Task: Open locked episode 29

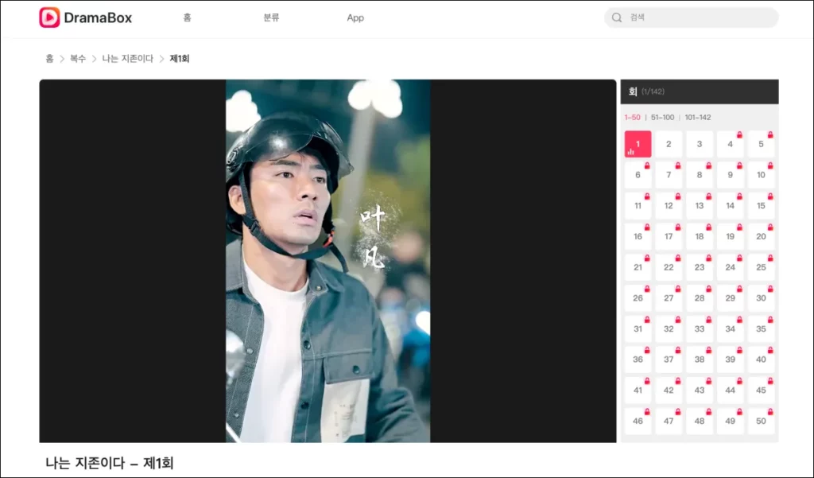Action: [731, 298]
